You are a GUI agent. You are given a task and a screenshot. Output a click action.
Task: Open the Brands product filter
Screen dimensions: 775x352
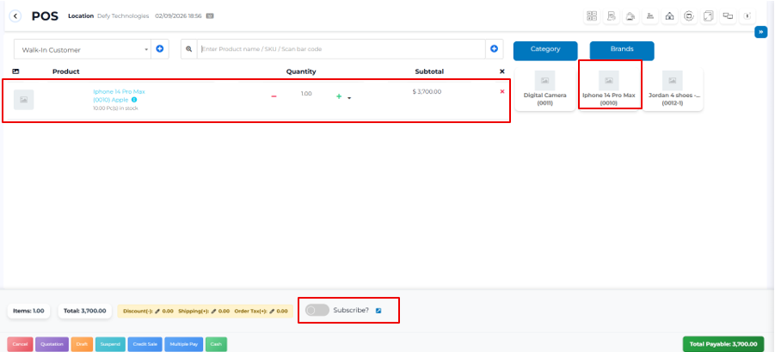tap(621, 50)
